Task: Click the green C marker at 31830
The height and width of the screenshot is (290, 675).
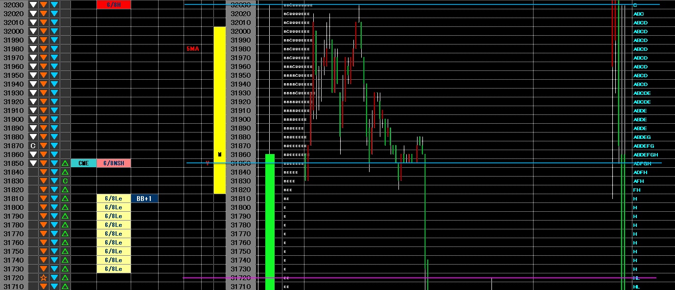Action: (65, 181)
